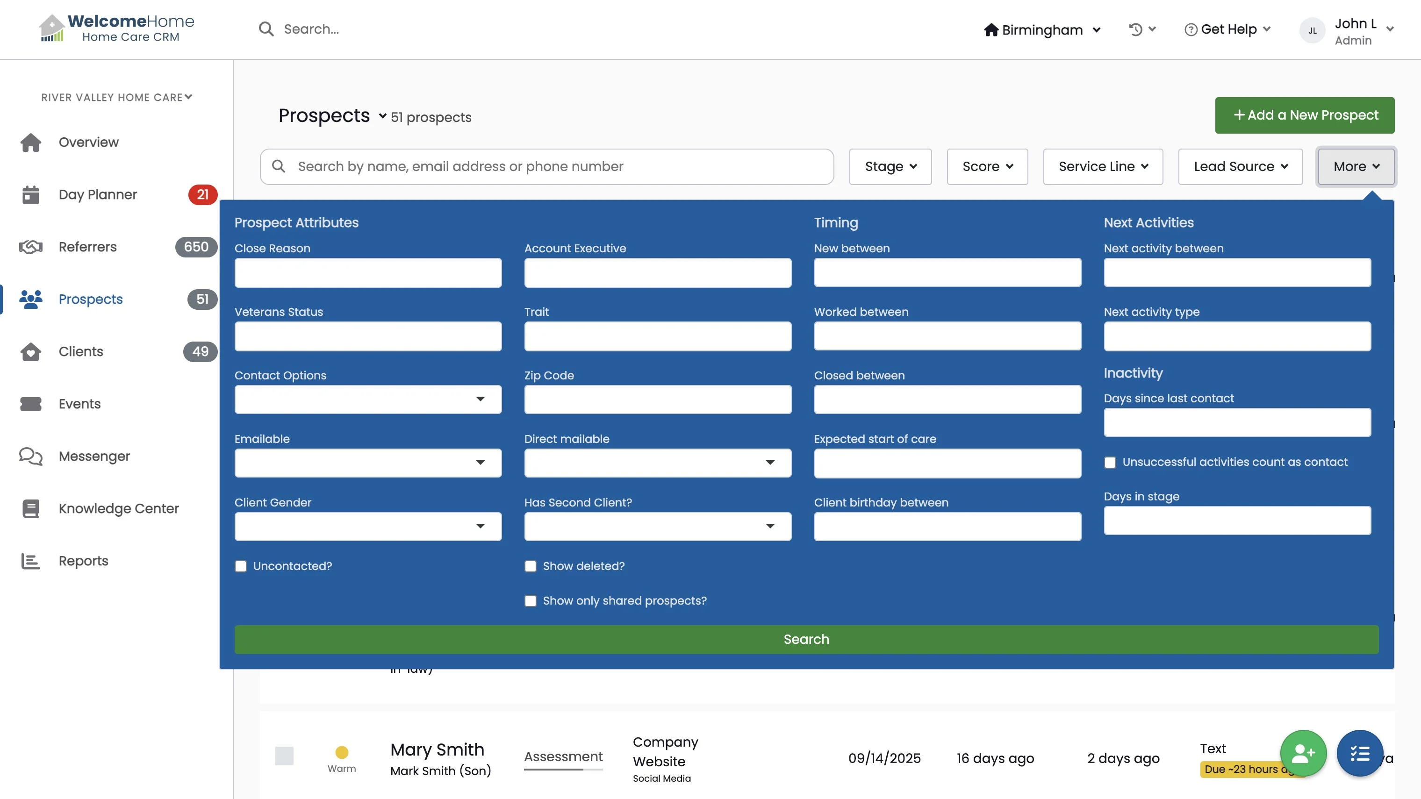Image resolution: width=1421 pixels, height=799 pixels.
Task: Open Day Planner calendar icon
Action: pos(31,195)
